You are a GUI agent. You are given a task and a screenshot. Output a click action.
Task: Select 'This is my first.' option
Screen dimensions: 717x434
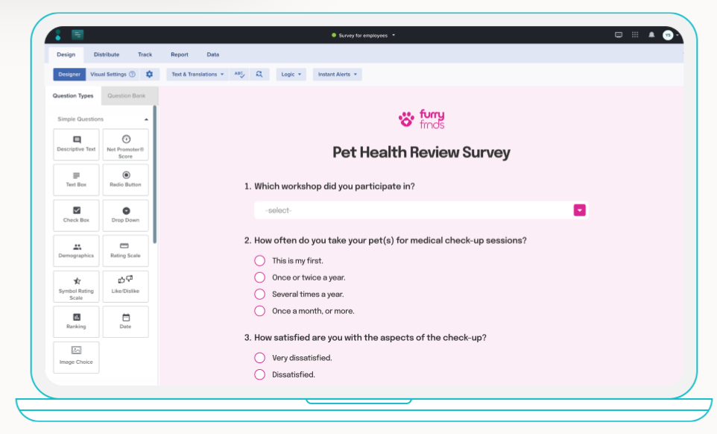[x=259, y=260]
